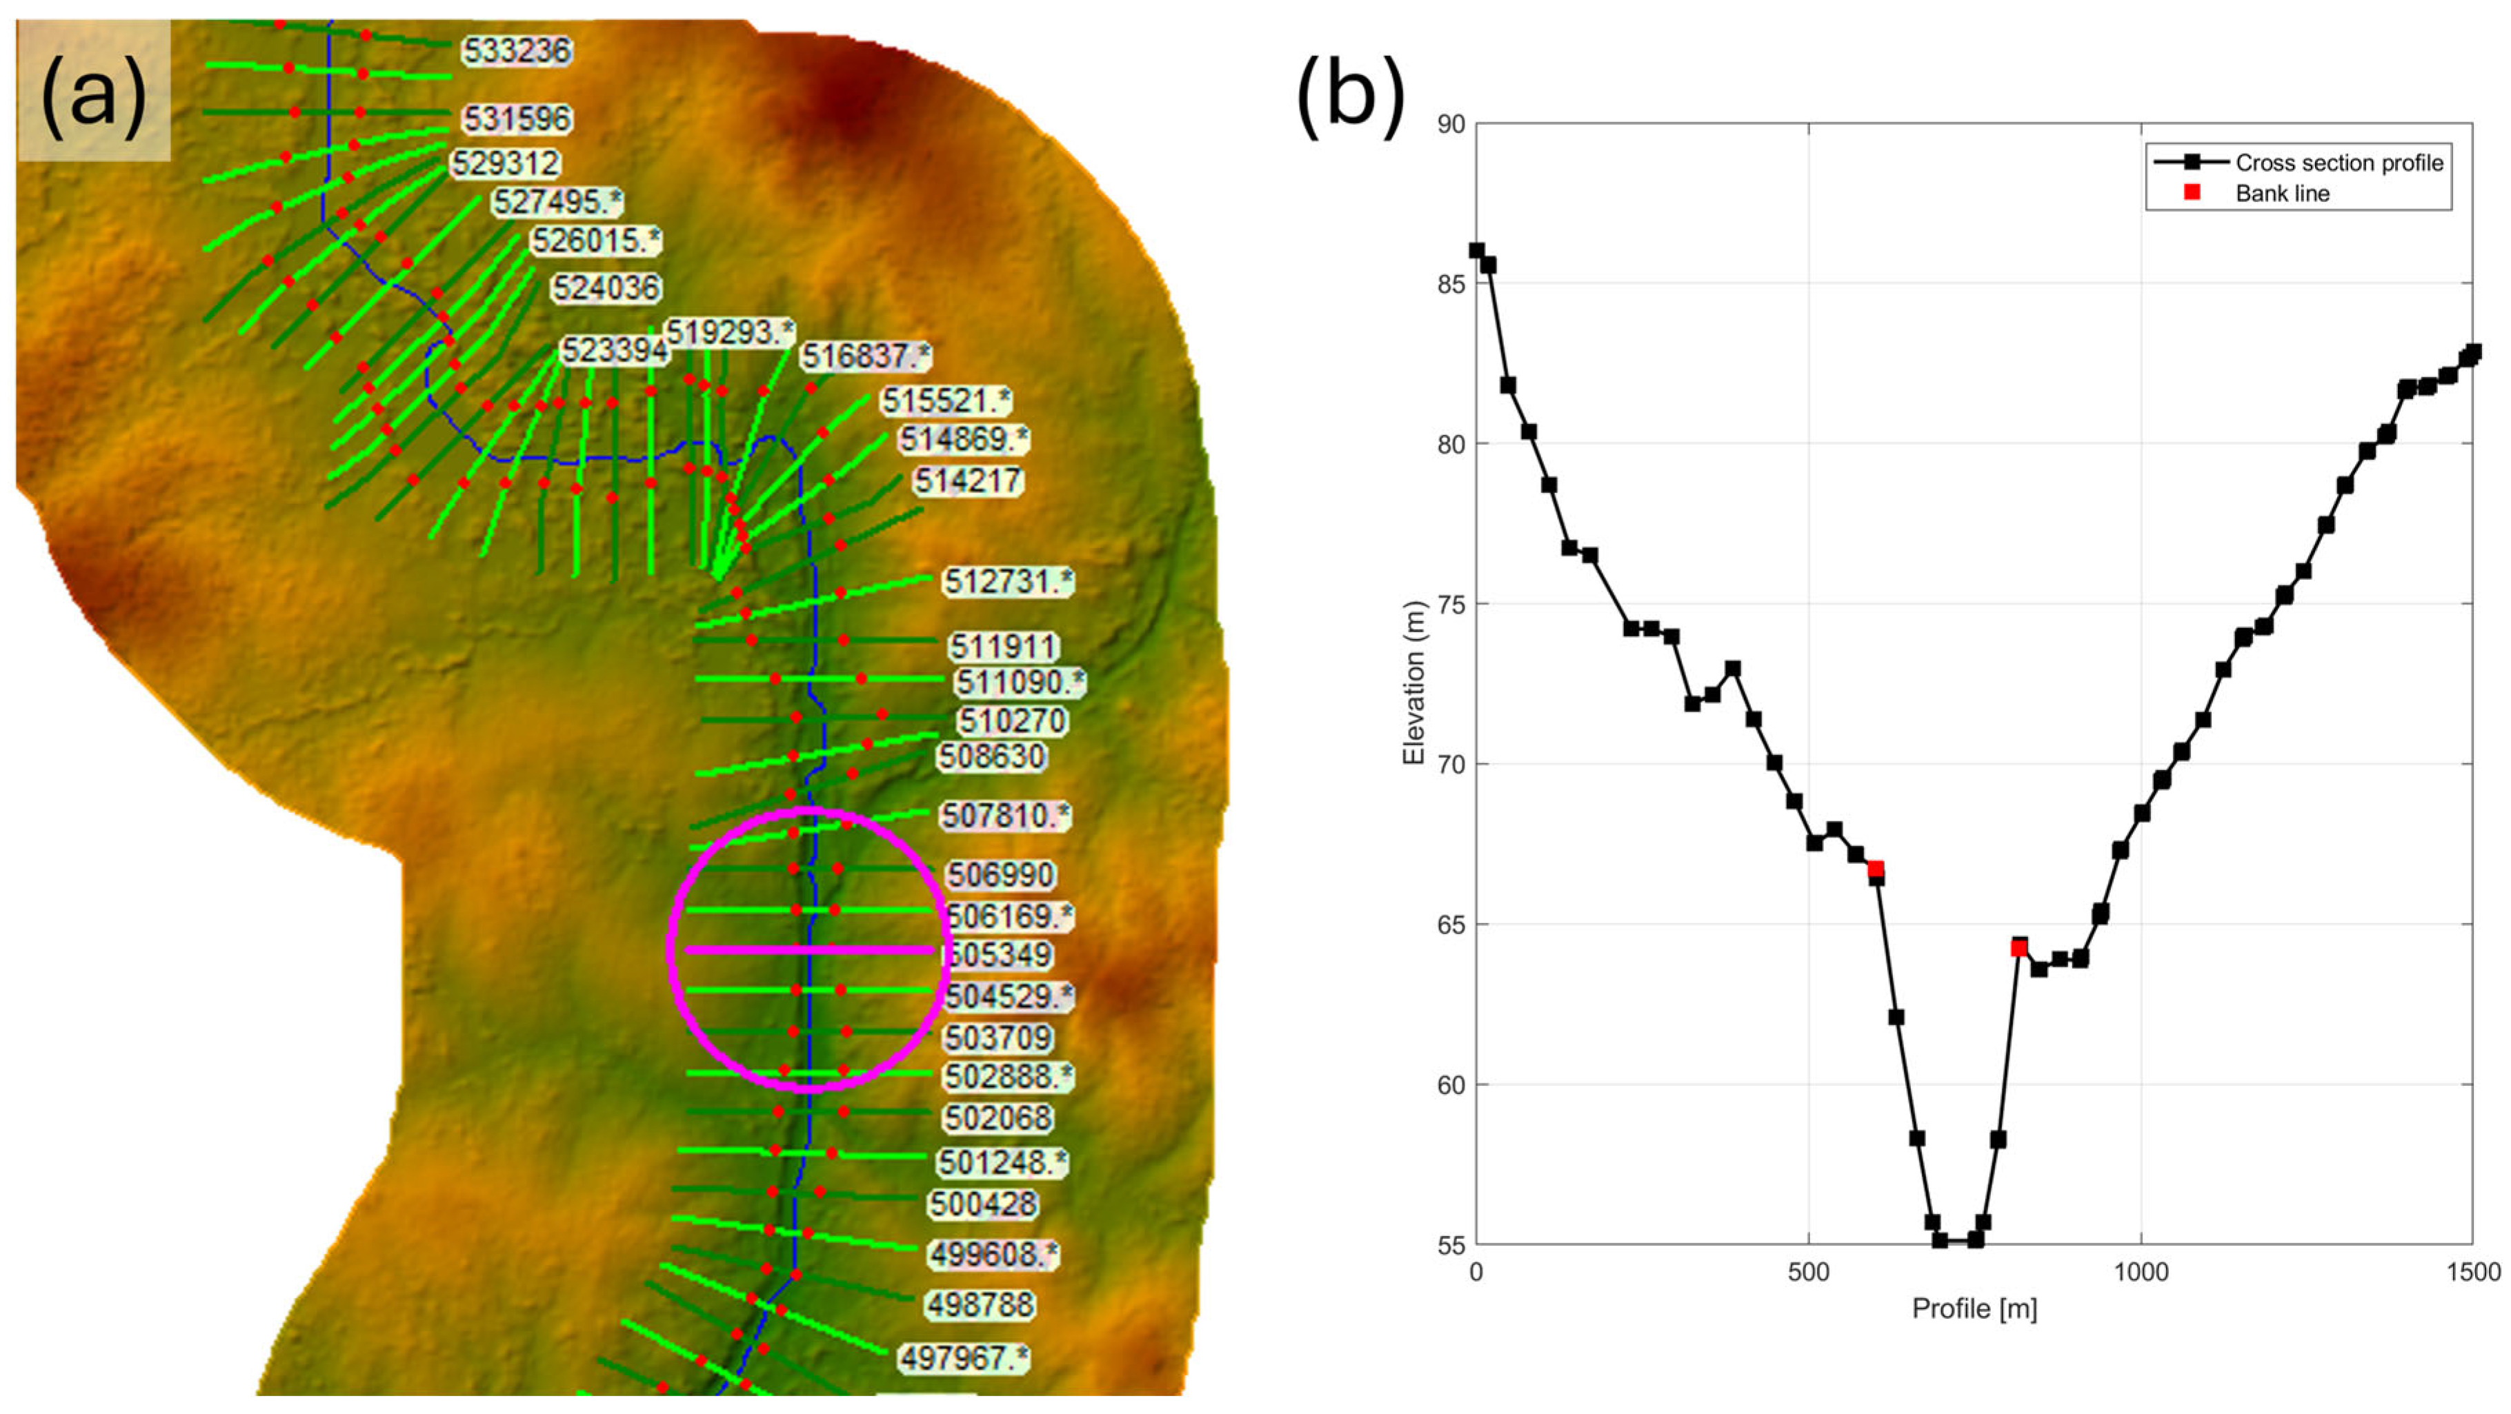Viewport: 2511px width, 1414px height.
Task: Click cross section label 514217
Action: point(967,481)
